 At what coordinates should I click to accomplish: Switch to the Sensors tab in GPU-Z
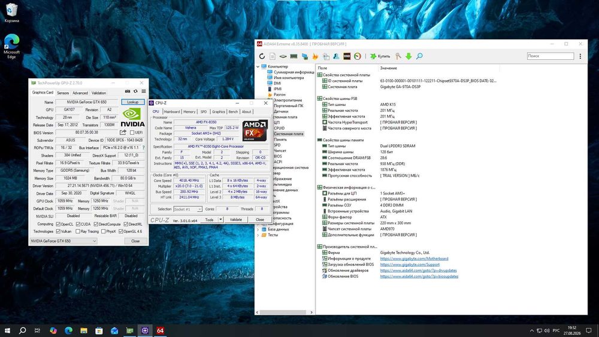coord(63,93)
